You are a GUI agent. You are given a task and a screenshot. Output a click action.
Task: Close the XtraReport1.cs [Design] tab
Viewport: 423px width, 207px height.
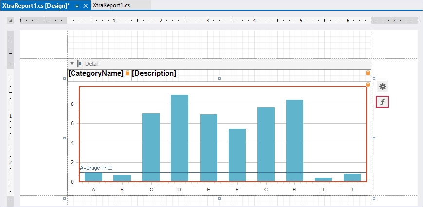(85, 5)
